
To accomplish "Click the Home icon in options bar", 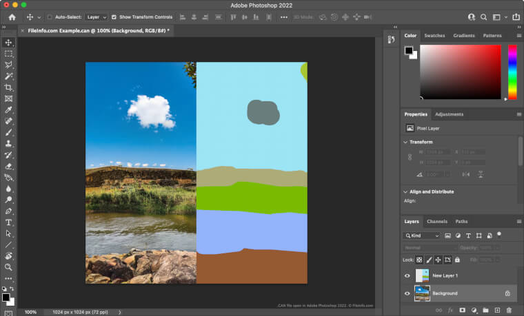I will pyautogui.click(x=12, y=17).
